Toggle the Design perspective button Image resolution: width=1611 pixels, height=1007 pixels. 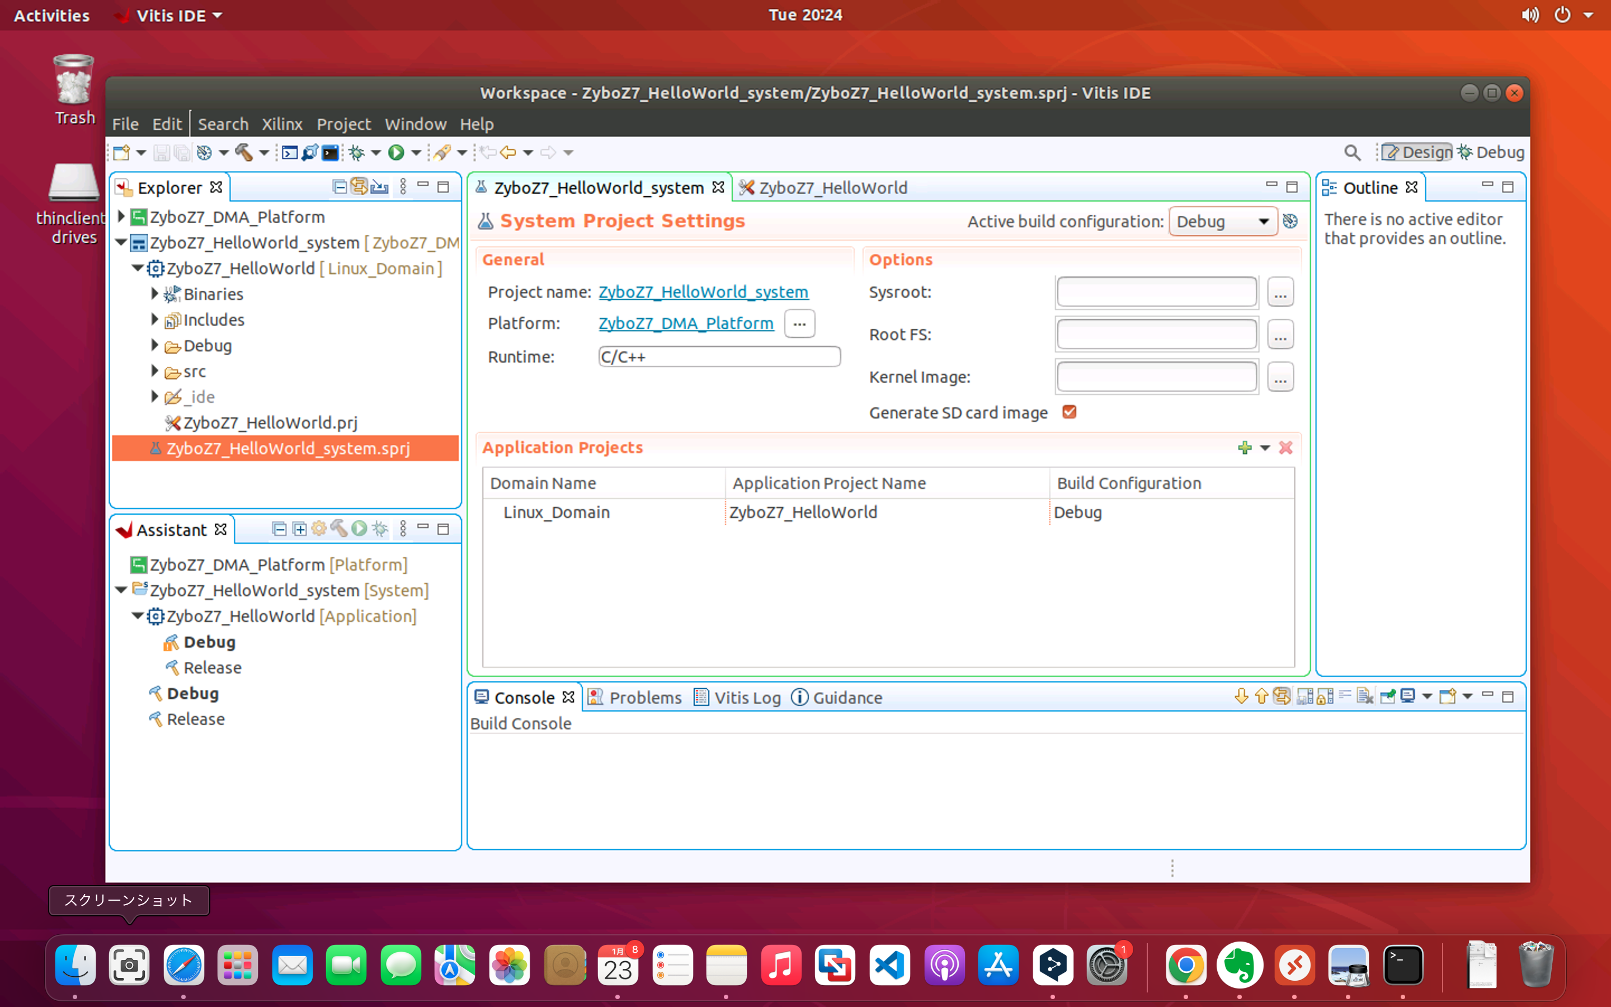[x=1416, y=152]
